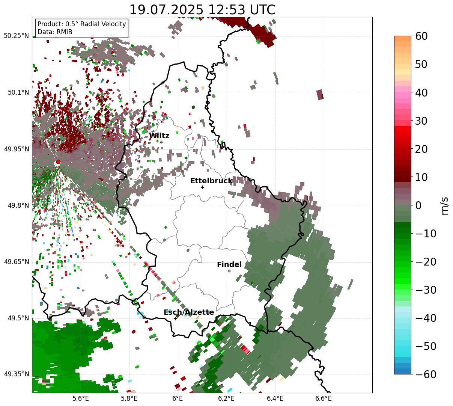The width and height of the screenshot is (453, 406).
Task: Click the blue bottom segment of the colorbar
Action: (x=402, y=371)
